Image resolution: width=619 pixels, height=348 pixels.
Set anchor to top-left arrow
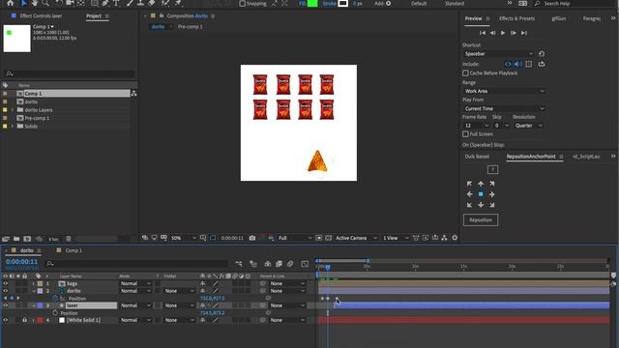pyautogui.click(x=469, y=184)
